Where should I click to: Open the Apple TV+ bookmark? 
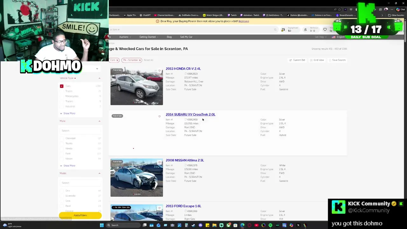point(130,15)
